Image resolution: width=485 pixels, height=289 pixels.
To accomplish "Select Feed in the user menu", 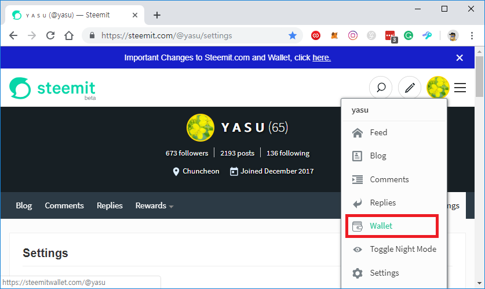I will point(394,132).
